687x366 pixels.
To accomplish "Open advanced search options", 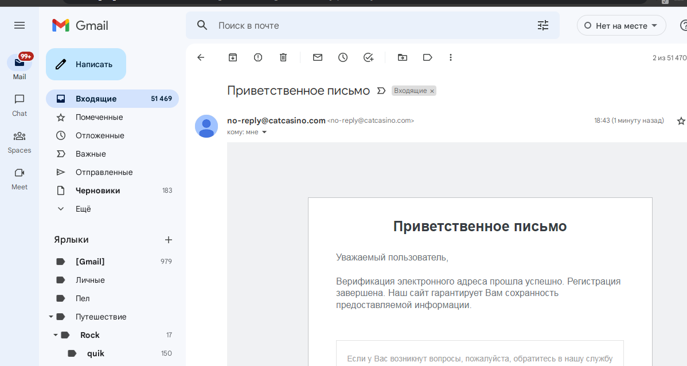I will coord(542,25).
